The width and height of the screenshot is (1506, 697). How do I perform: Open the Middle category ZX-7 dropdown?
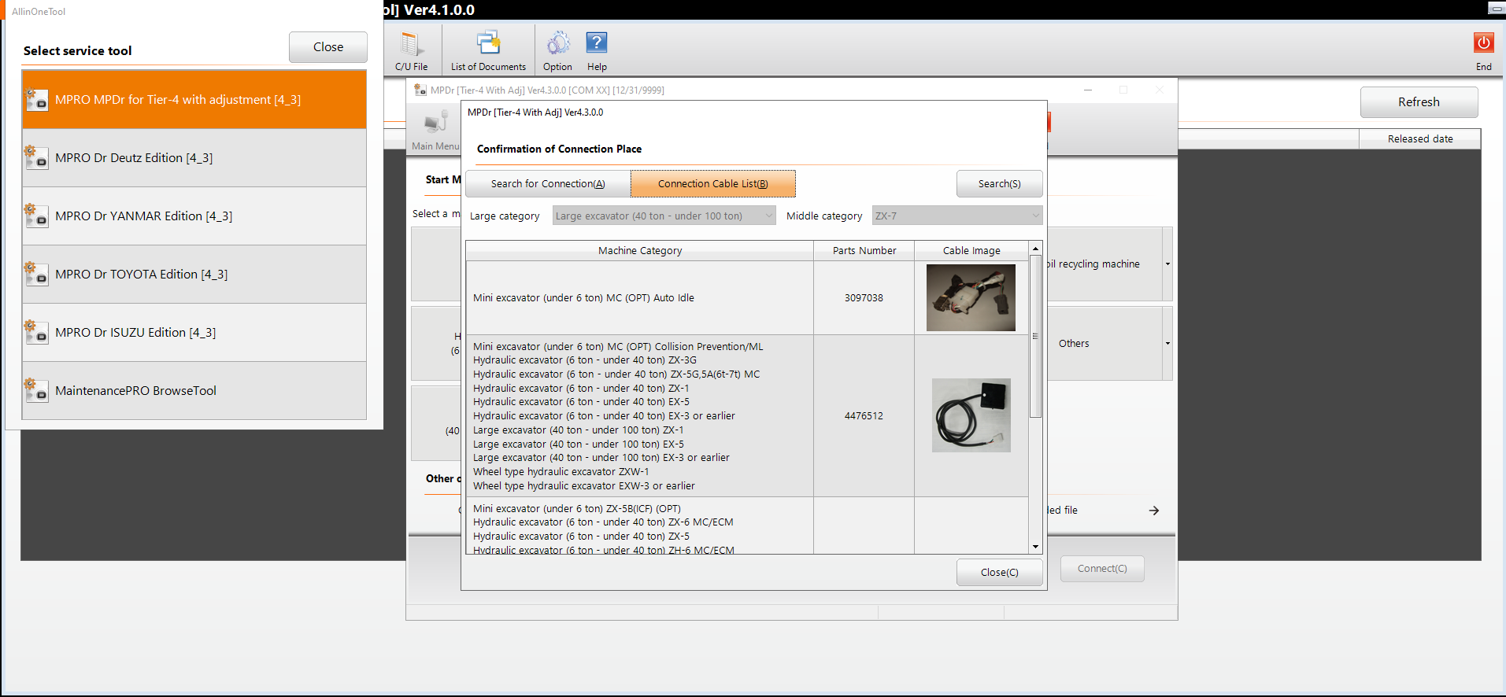tap(957, 216)
